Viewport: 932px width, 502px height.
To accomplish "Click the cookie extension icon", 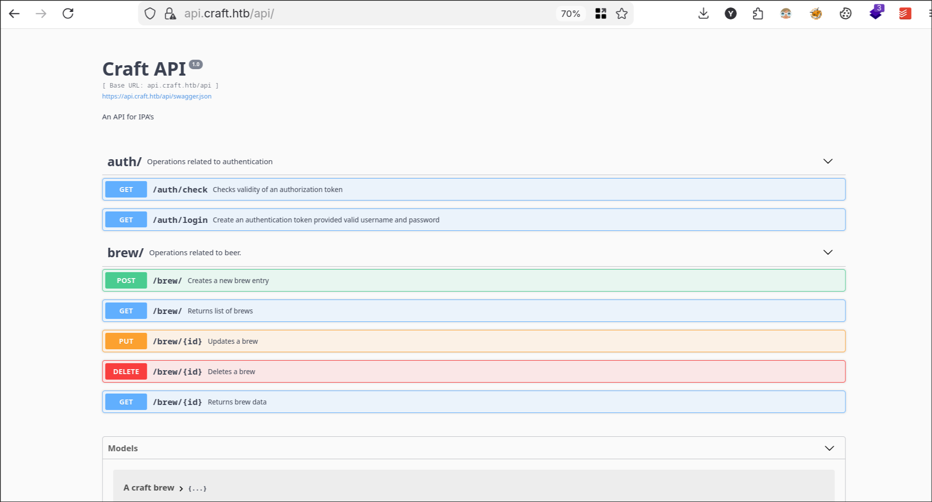I will tap(845, 13).
